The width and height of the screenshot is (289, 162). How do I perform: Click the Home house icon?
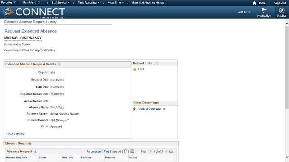coord(255,3)
